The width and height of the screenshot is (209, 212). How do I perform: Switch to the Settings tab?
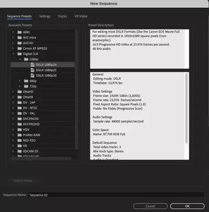point(45,17)
